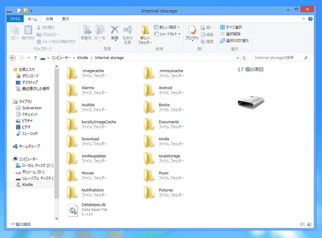Click コンピューター in the address breadcrumb
The image size is (322, 238).
pyautogui.click(x=61, y=58)
